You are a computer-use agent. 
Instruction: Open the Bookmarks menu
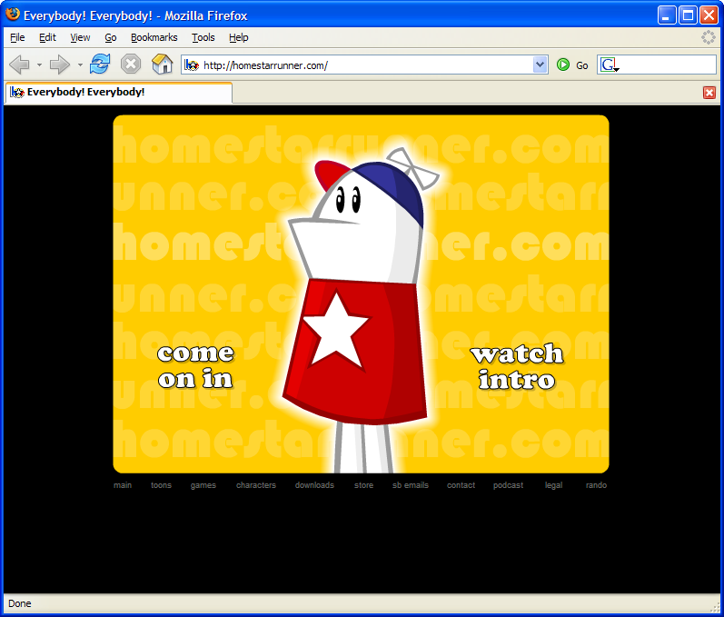pyautogui.click(x=154, y=37)
